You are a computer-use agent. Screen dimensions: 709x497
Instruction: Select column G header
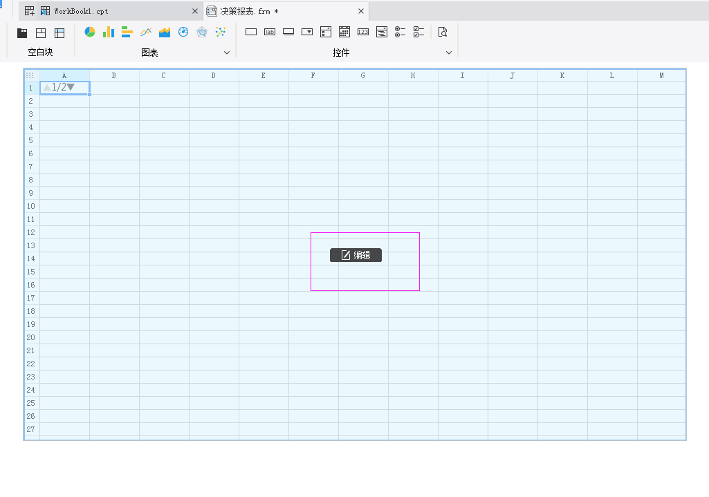click(x=363, y=75)
